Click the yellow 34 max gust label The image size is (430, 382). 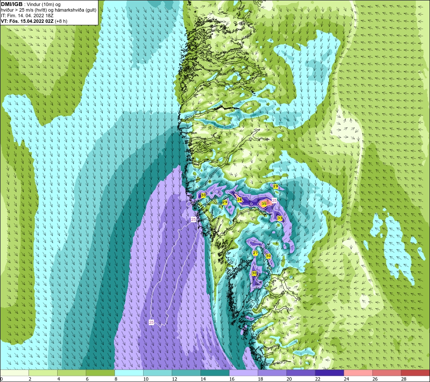tap(240, 200)
